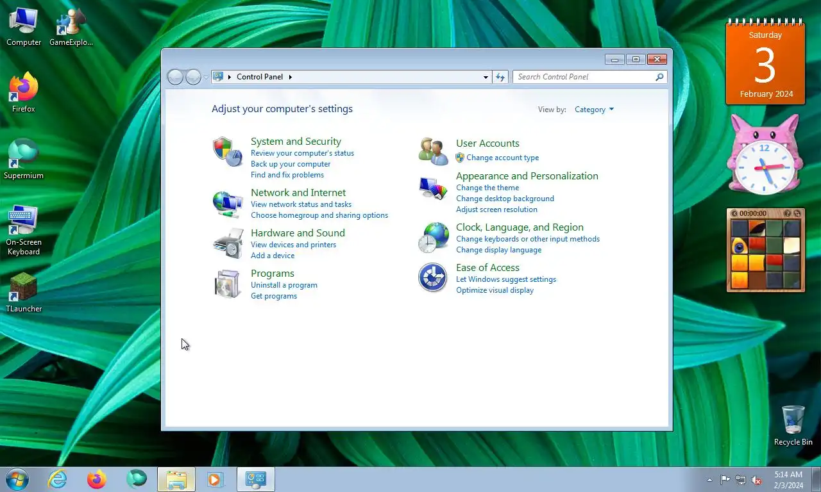
Task: Click Let Windows suggest settings
Action: point(506,279)
